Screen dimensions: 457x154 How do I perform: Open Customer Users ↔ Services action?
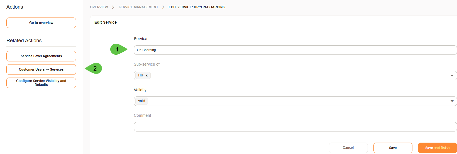tap(41, 69)
